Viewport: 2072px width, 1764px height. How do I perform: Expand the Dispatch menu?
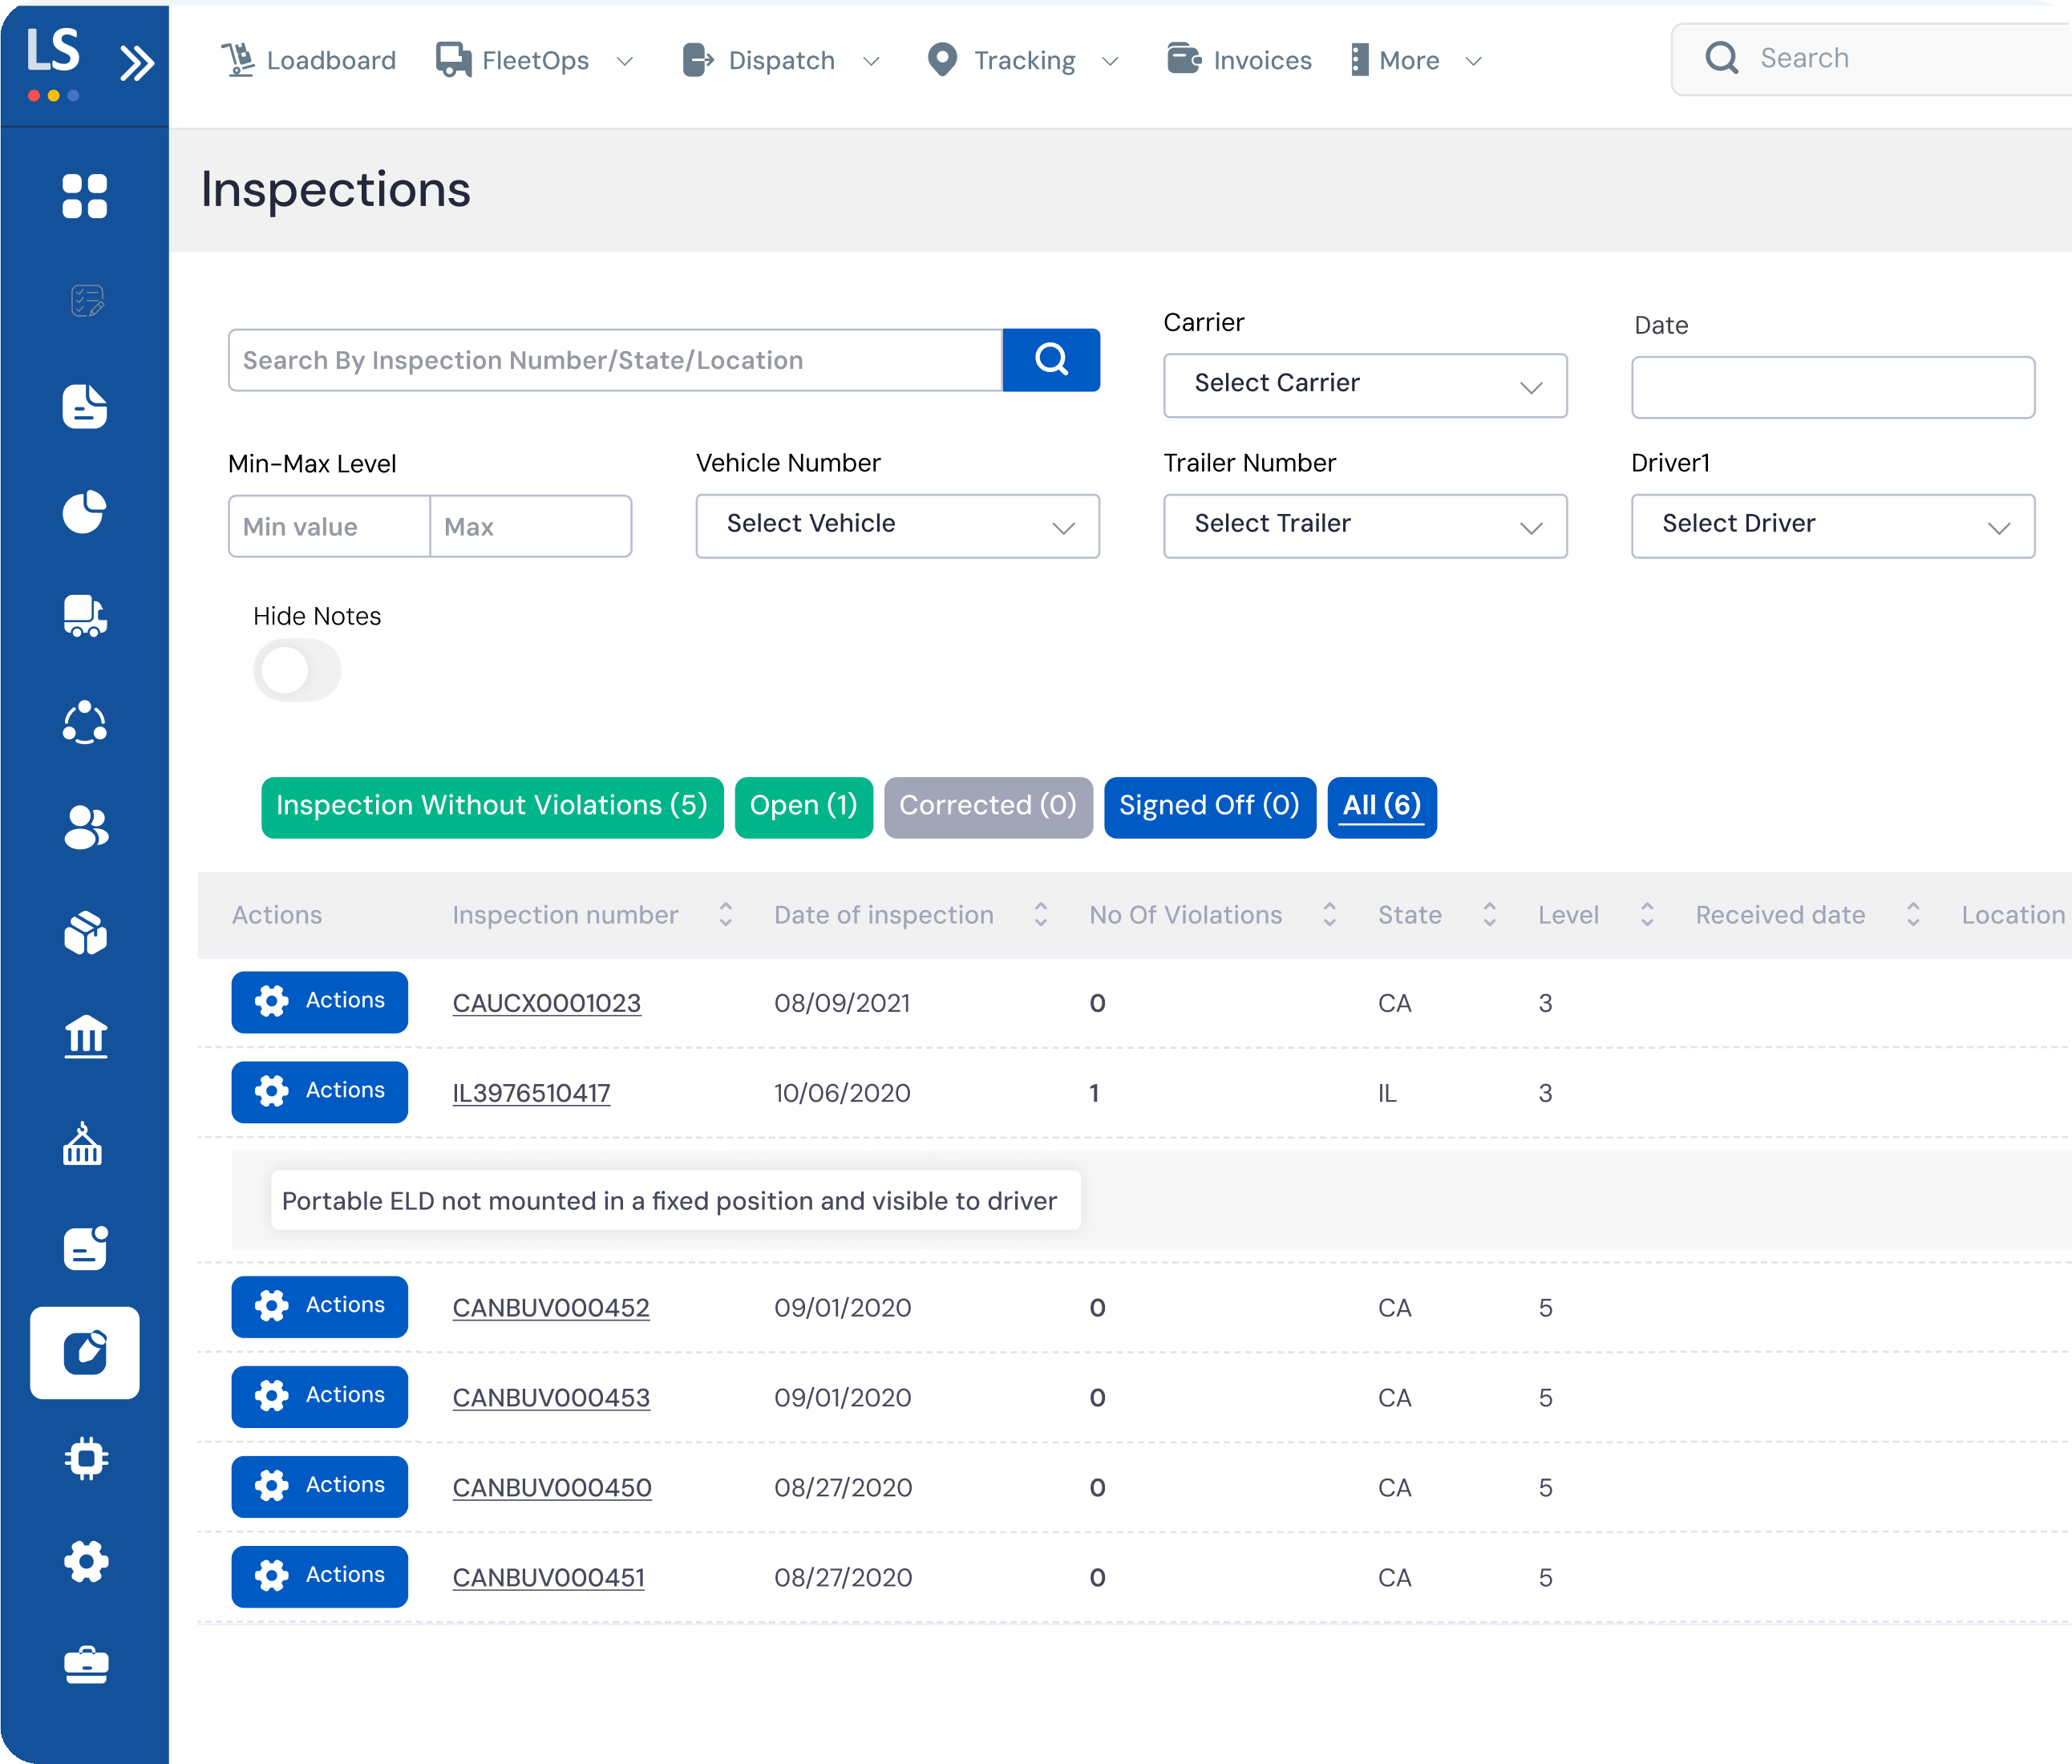(781, 61)
